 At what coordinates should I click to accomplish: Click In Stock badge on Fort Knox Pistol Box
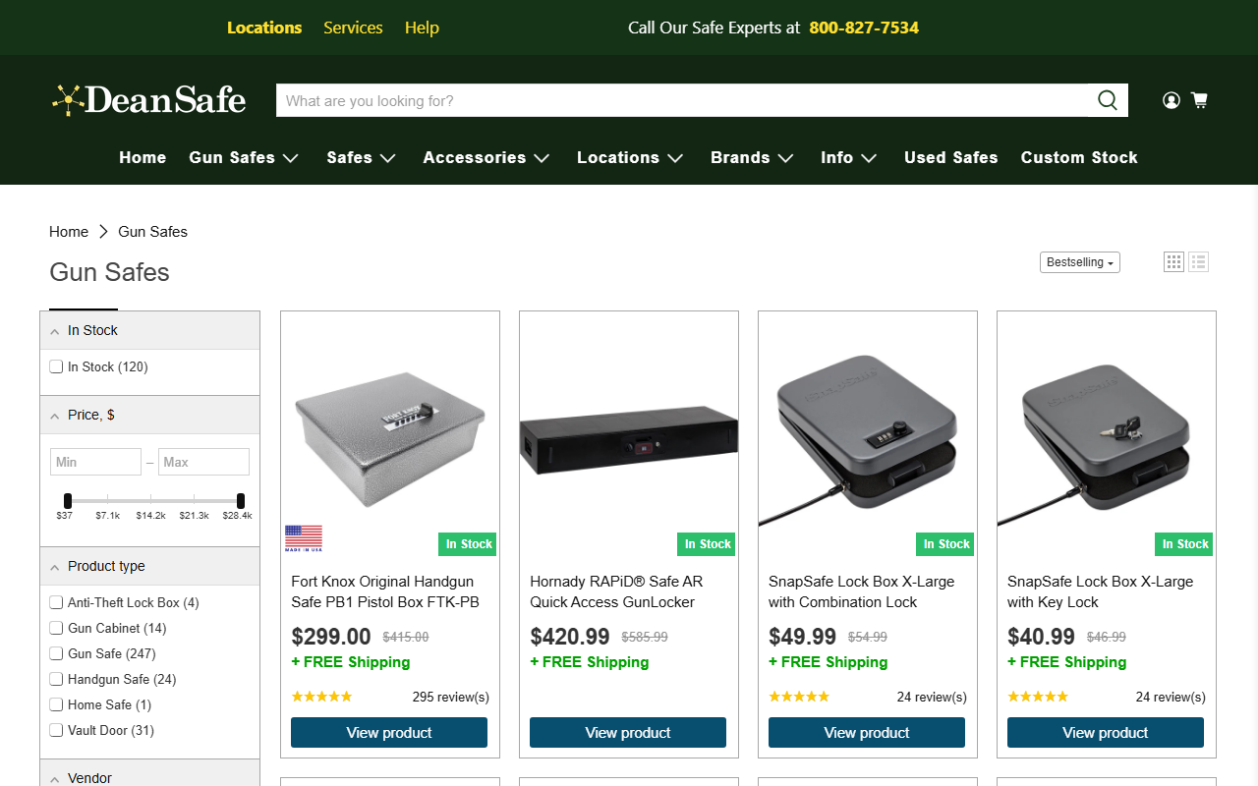(x=469, y=544)
